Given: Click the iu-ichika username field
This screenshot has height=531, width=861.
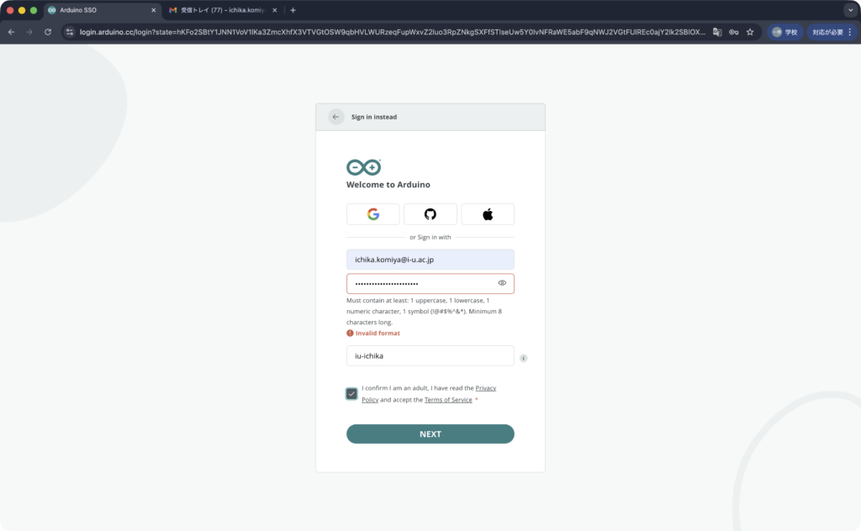Looking at the screenshot, I should (430, 355).
